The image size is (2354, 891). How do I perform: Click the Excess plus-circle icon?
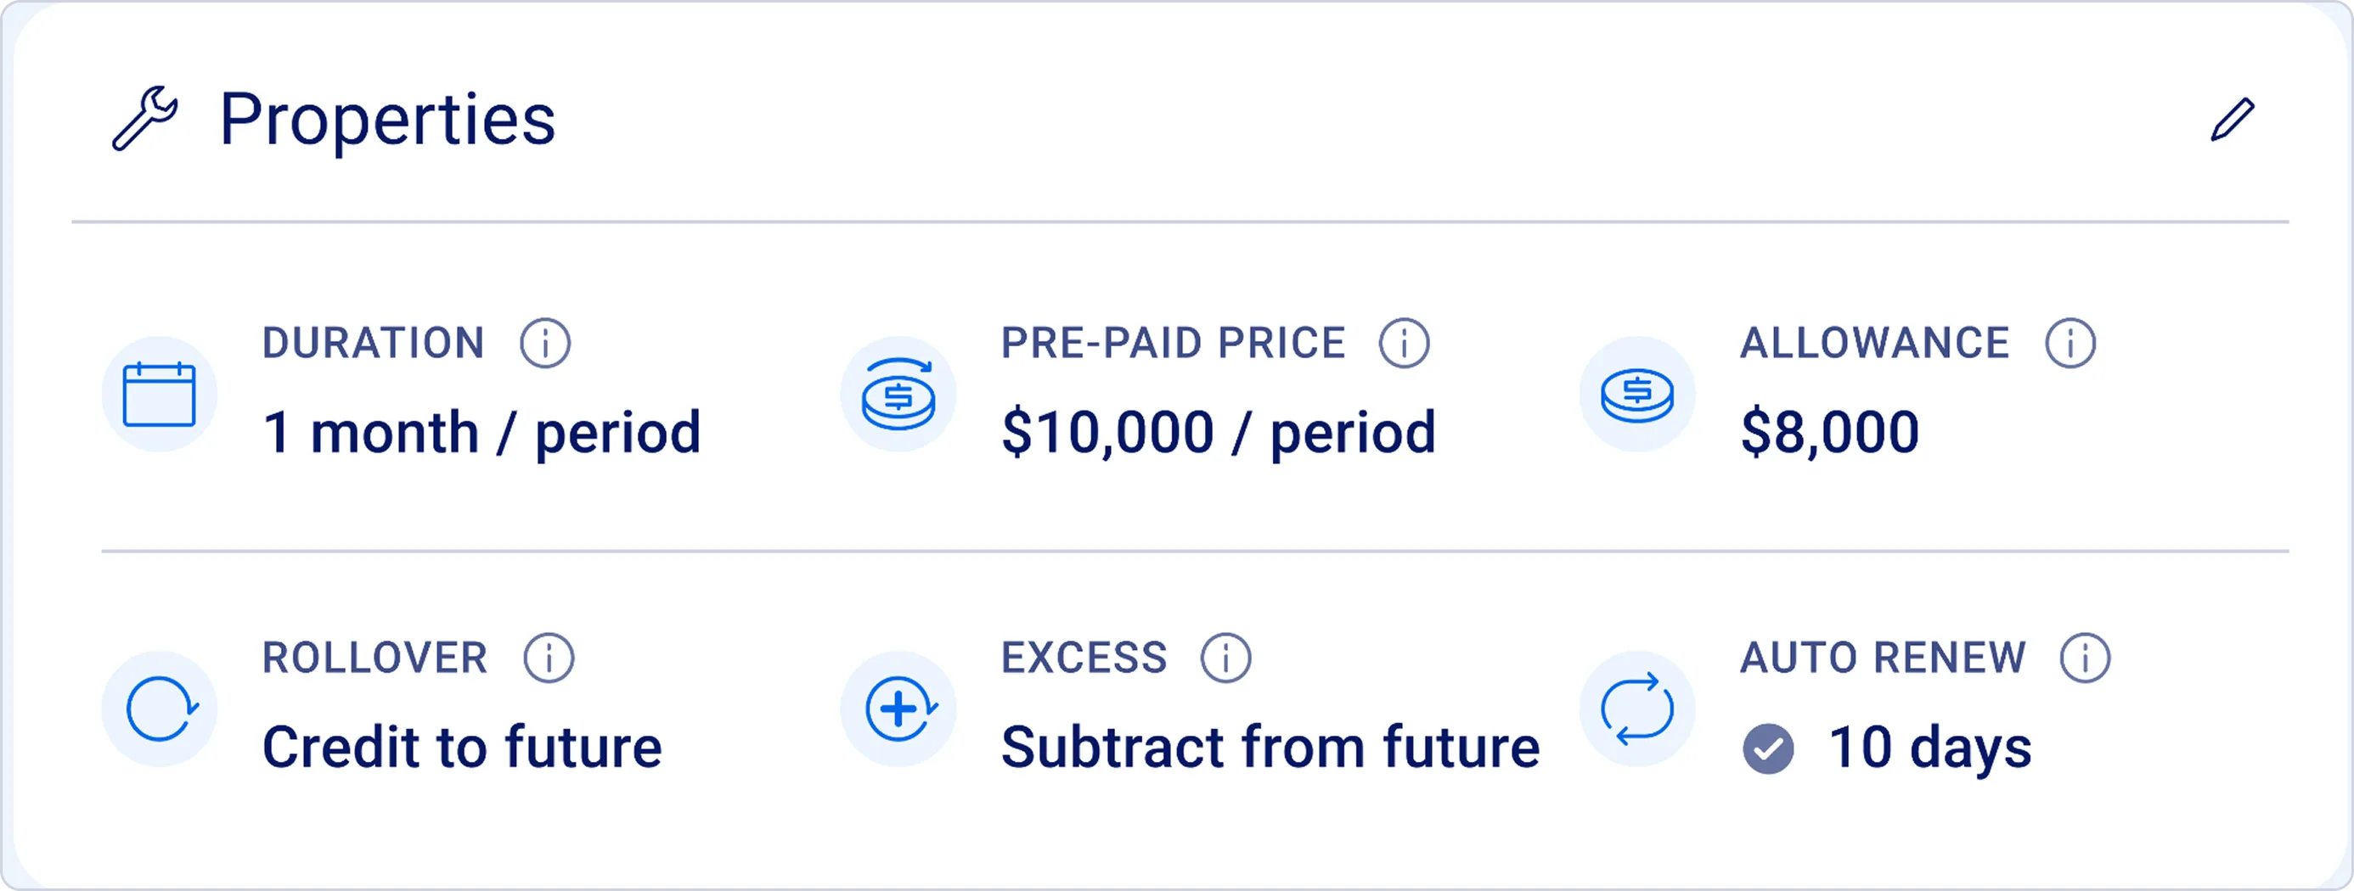(898, 709)
